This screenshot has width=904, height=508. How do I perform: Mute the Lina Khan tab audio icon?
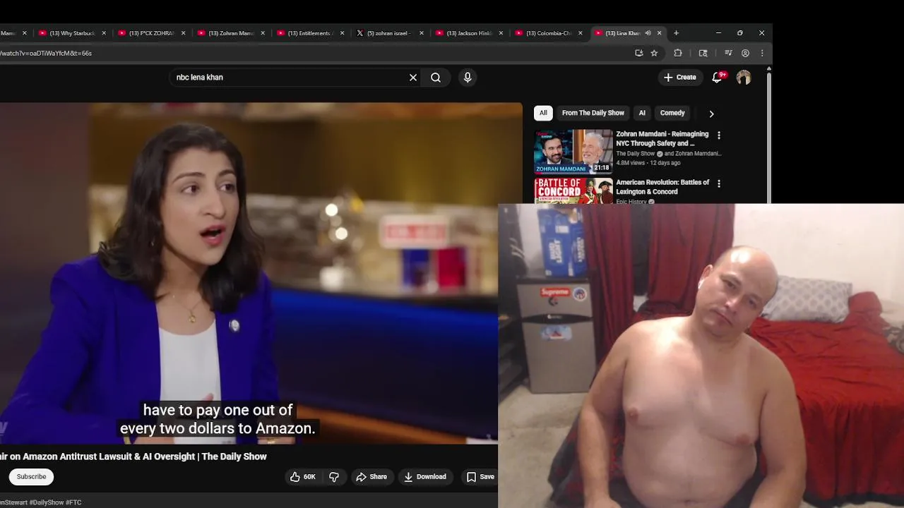coord(648,33)
